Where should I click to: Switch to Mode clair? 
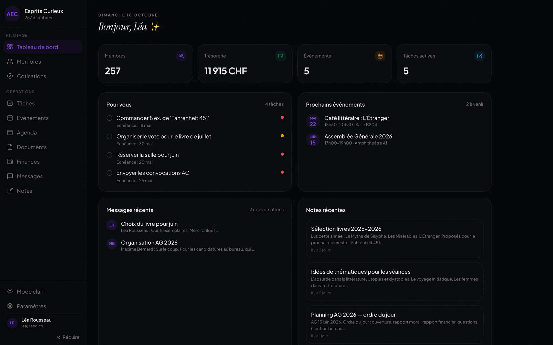(43, 292)
